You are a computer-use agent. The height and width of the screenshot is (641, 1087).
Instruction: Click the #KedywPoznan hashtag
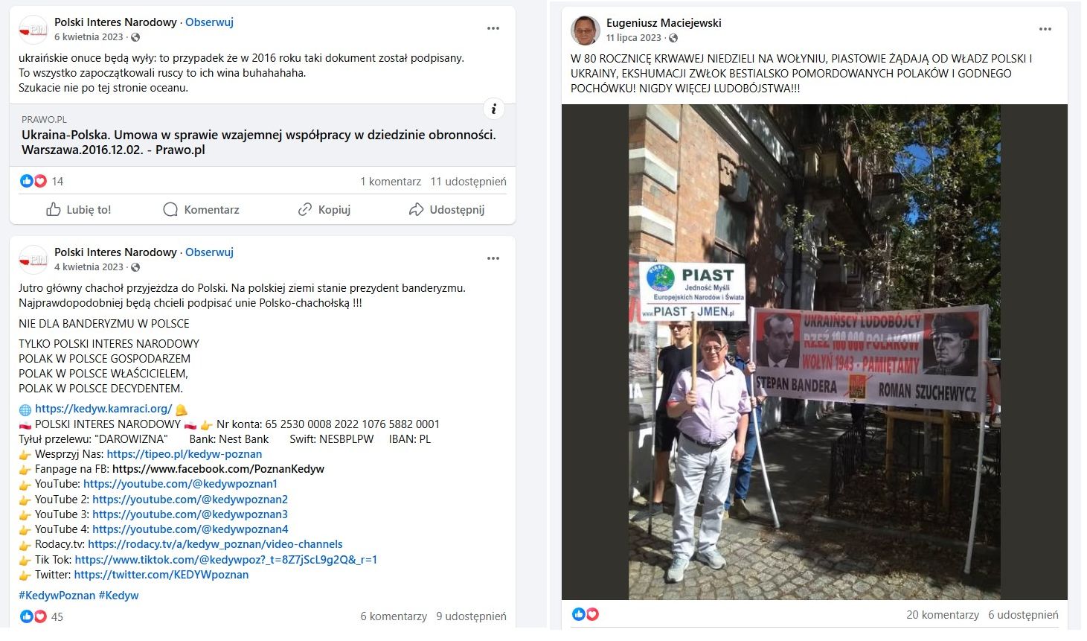pyautogui.click(x=57, y=596)
